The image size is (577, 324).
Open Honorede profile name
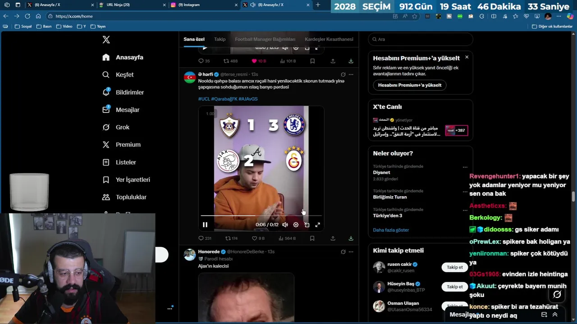pyautogui.click(x=209, y=252)
